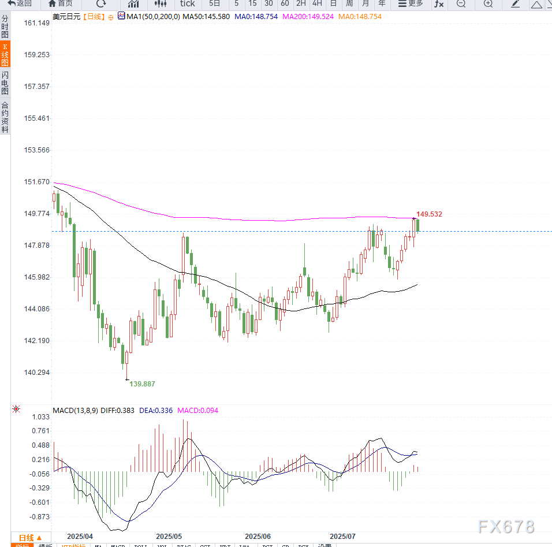Viewport: 552px width, 547px height.
Task: Select the candlestick chart type icon
Action: tap(160, 3)
